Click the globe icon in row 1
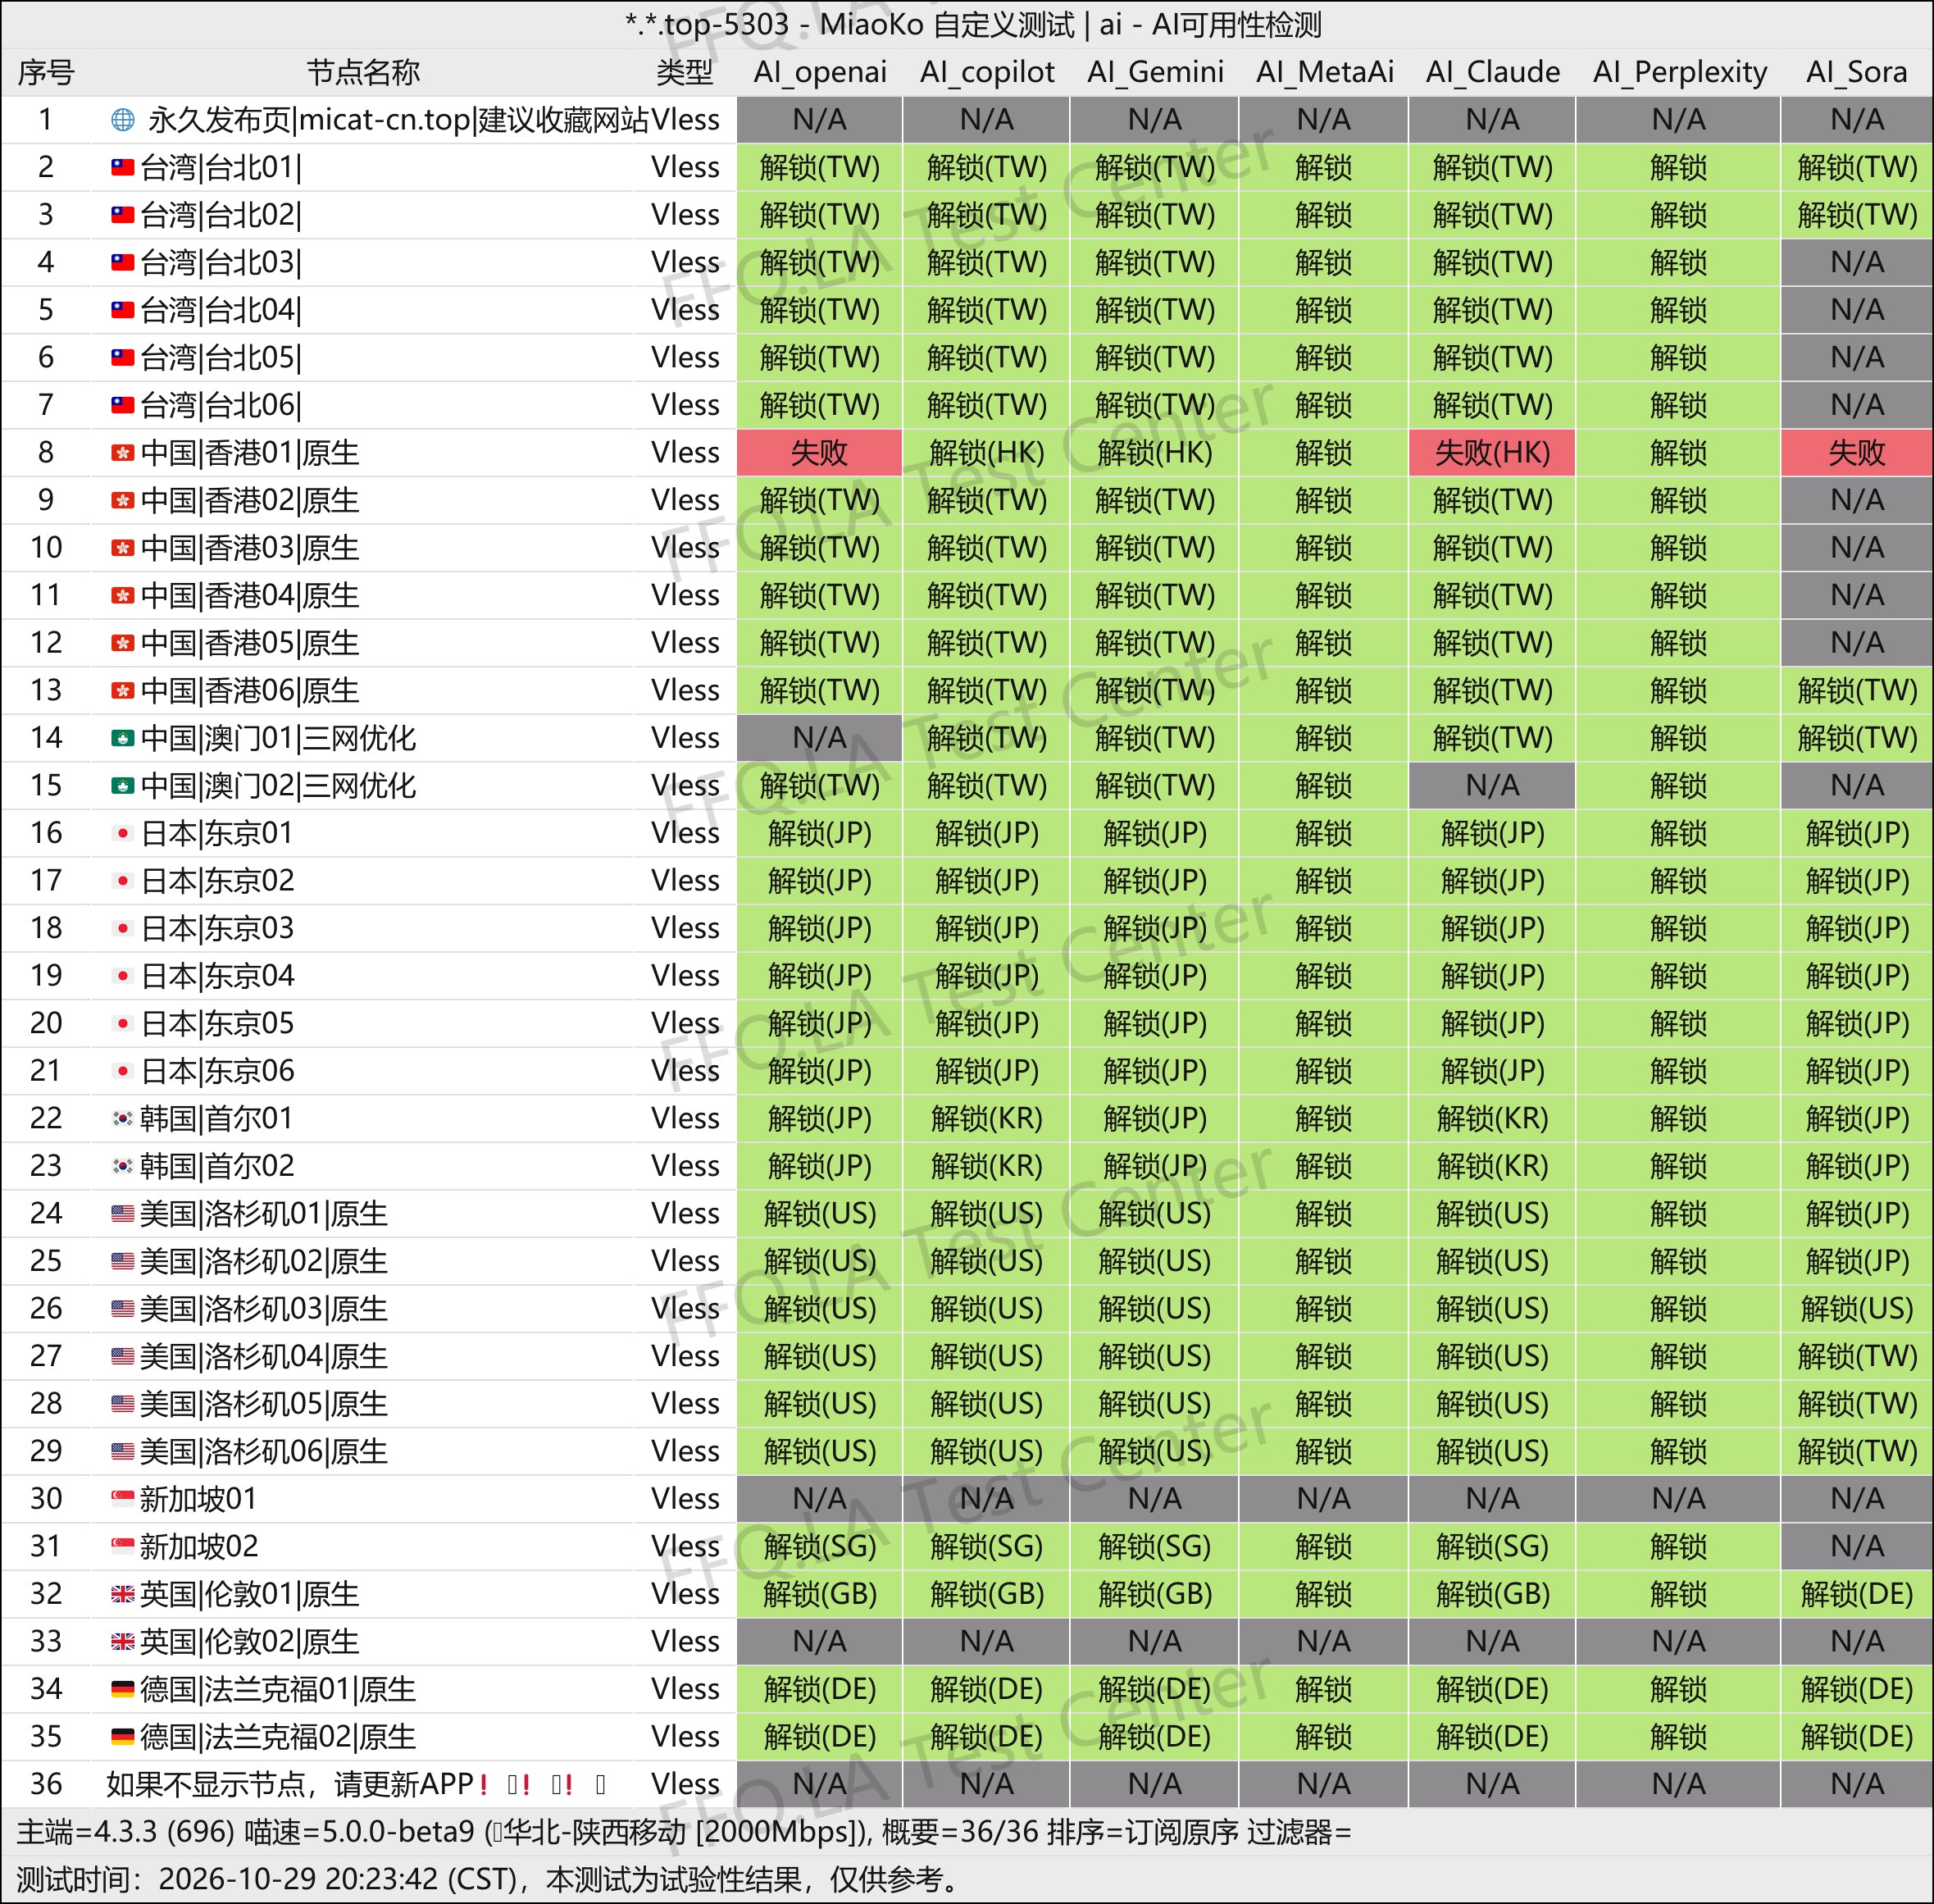Image resolution: width=1934 pixels, height=1904 pixels. pos(122,120)
